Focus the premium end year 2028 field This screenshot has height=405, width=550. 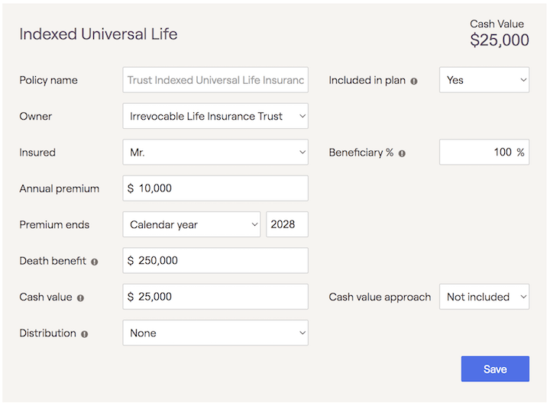coord(286,224)
